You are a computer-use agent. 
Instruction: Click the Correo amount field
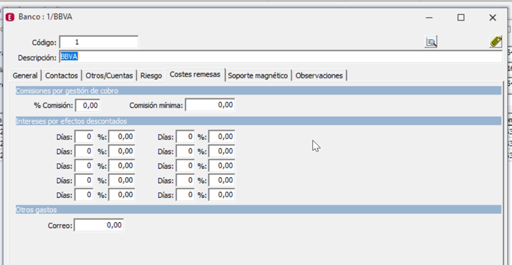coord(99,225)
